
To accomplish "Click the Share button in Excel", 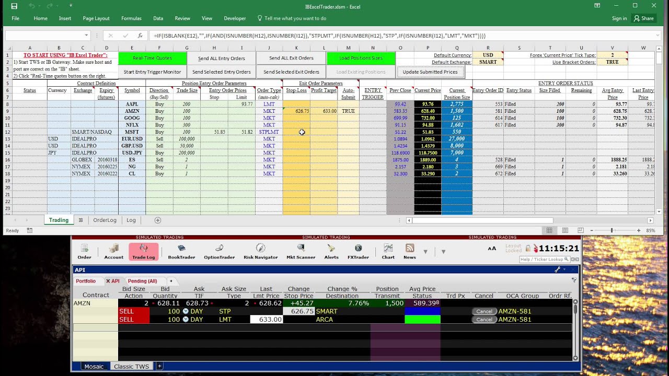I will pos(644,18).
